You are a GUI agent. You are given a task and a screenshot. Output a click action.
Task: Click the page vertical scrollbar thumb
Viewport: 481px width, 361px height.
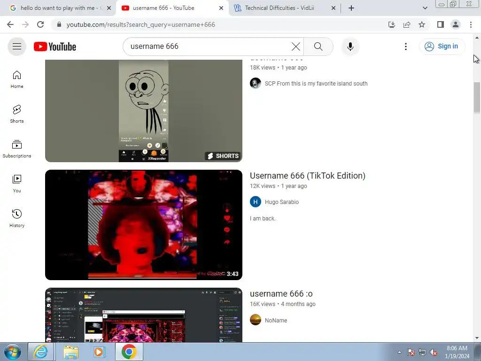click(x=477, y=98)
